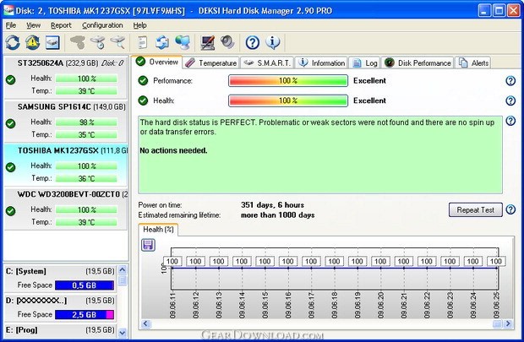Switch to the Information tab
This screenshot has height=342, width=524.
(x=321, y=62)
